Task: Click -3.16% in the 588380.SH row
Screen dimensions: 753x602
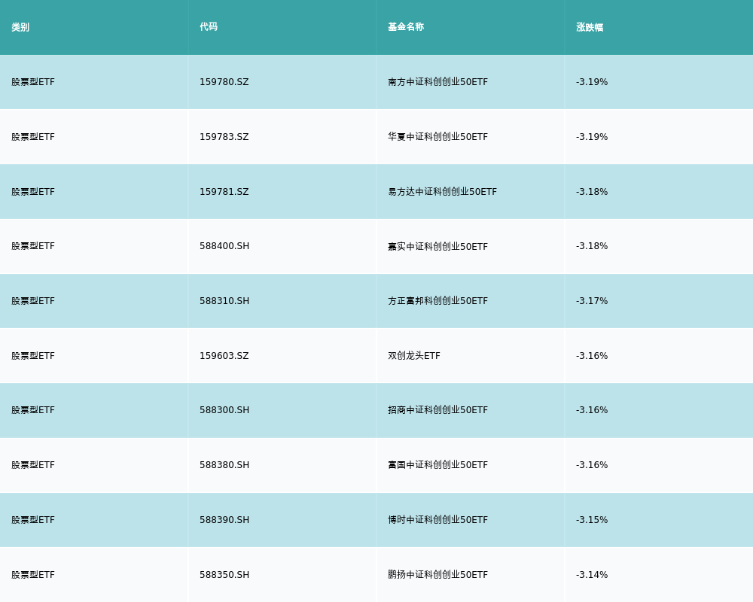Action: pyautogui.click(x=592, y=465)
